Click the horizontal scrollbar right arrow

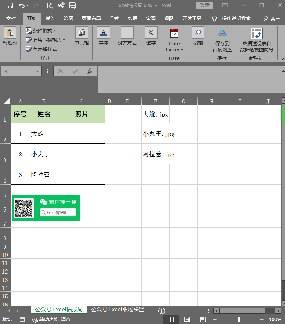point(278,311)
